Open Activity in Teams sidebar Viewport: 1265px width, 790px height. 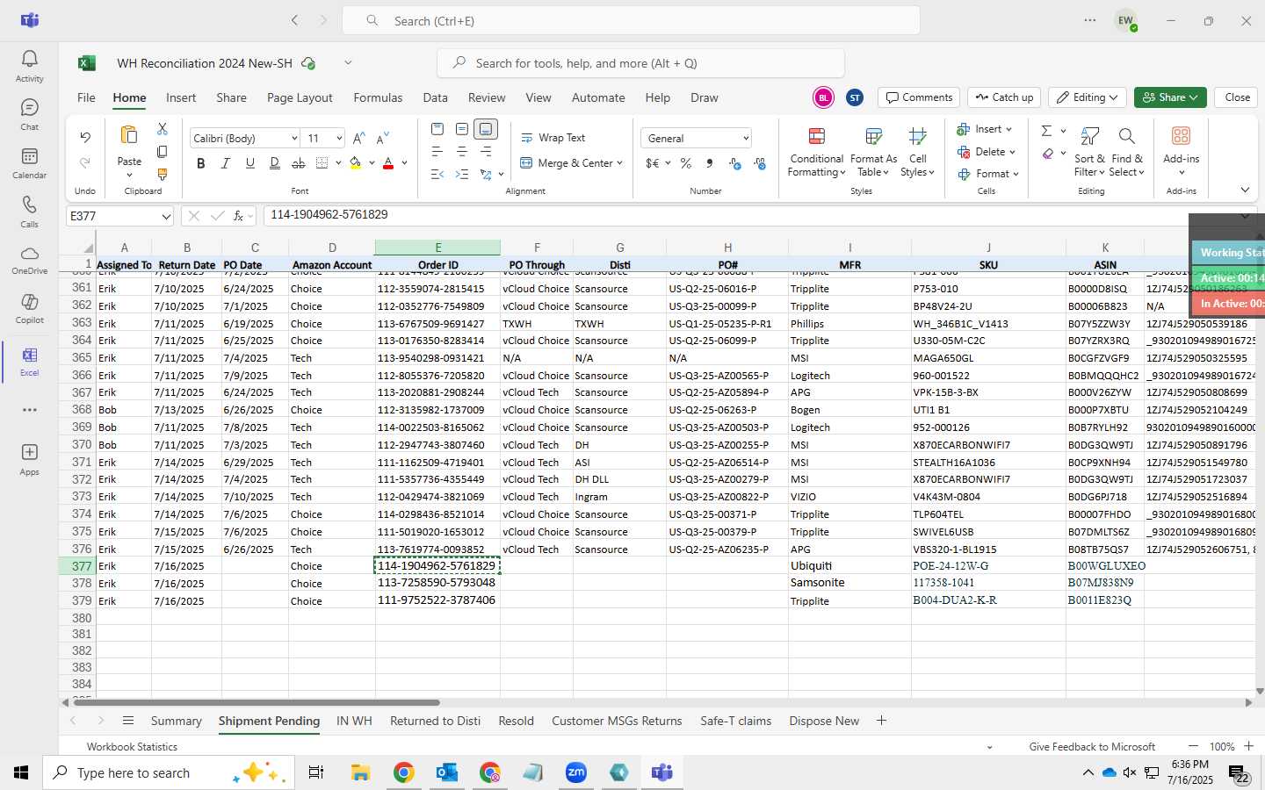pos(29,66)
